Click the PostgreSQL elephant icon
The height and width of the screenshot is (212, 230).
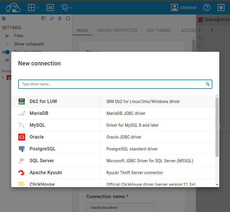click(22, 149)
